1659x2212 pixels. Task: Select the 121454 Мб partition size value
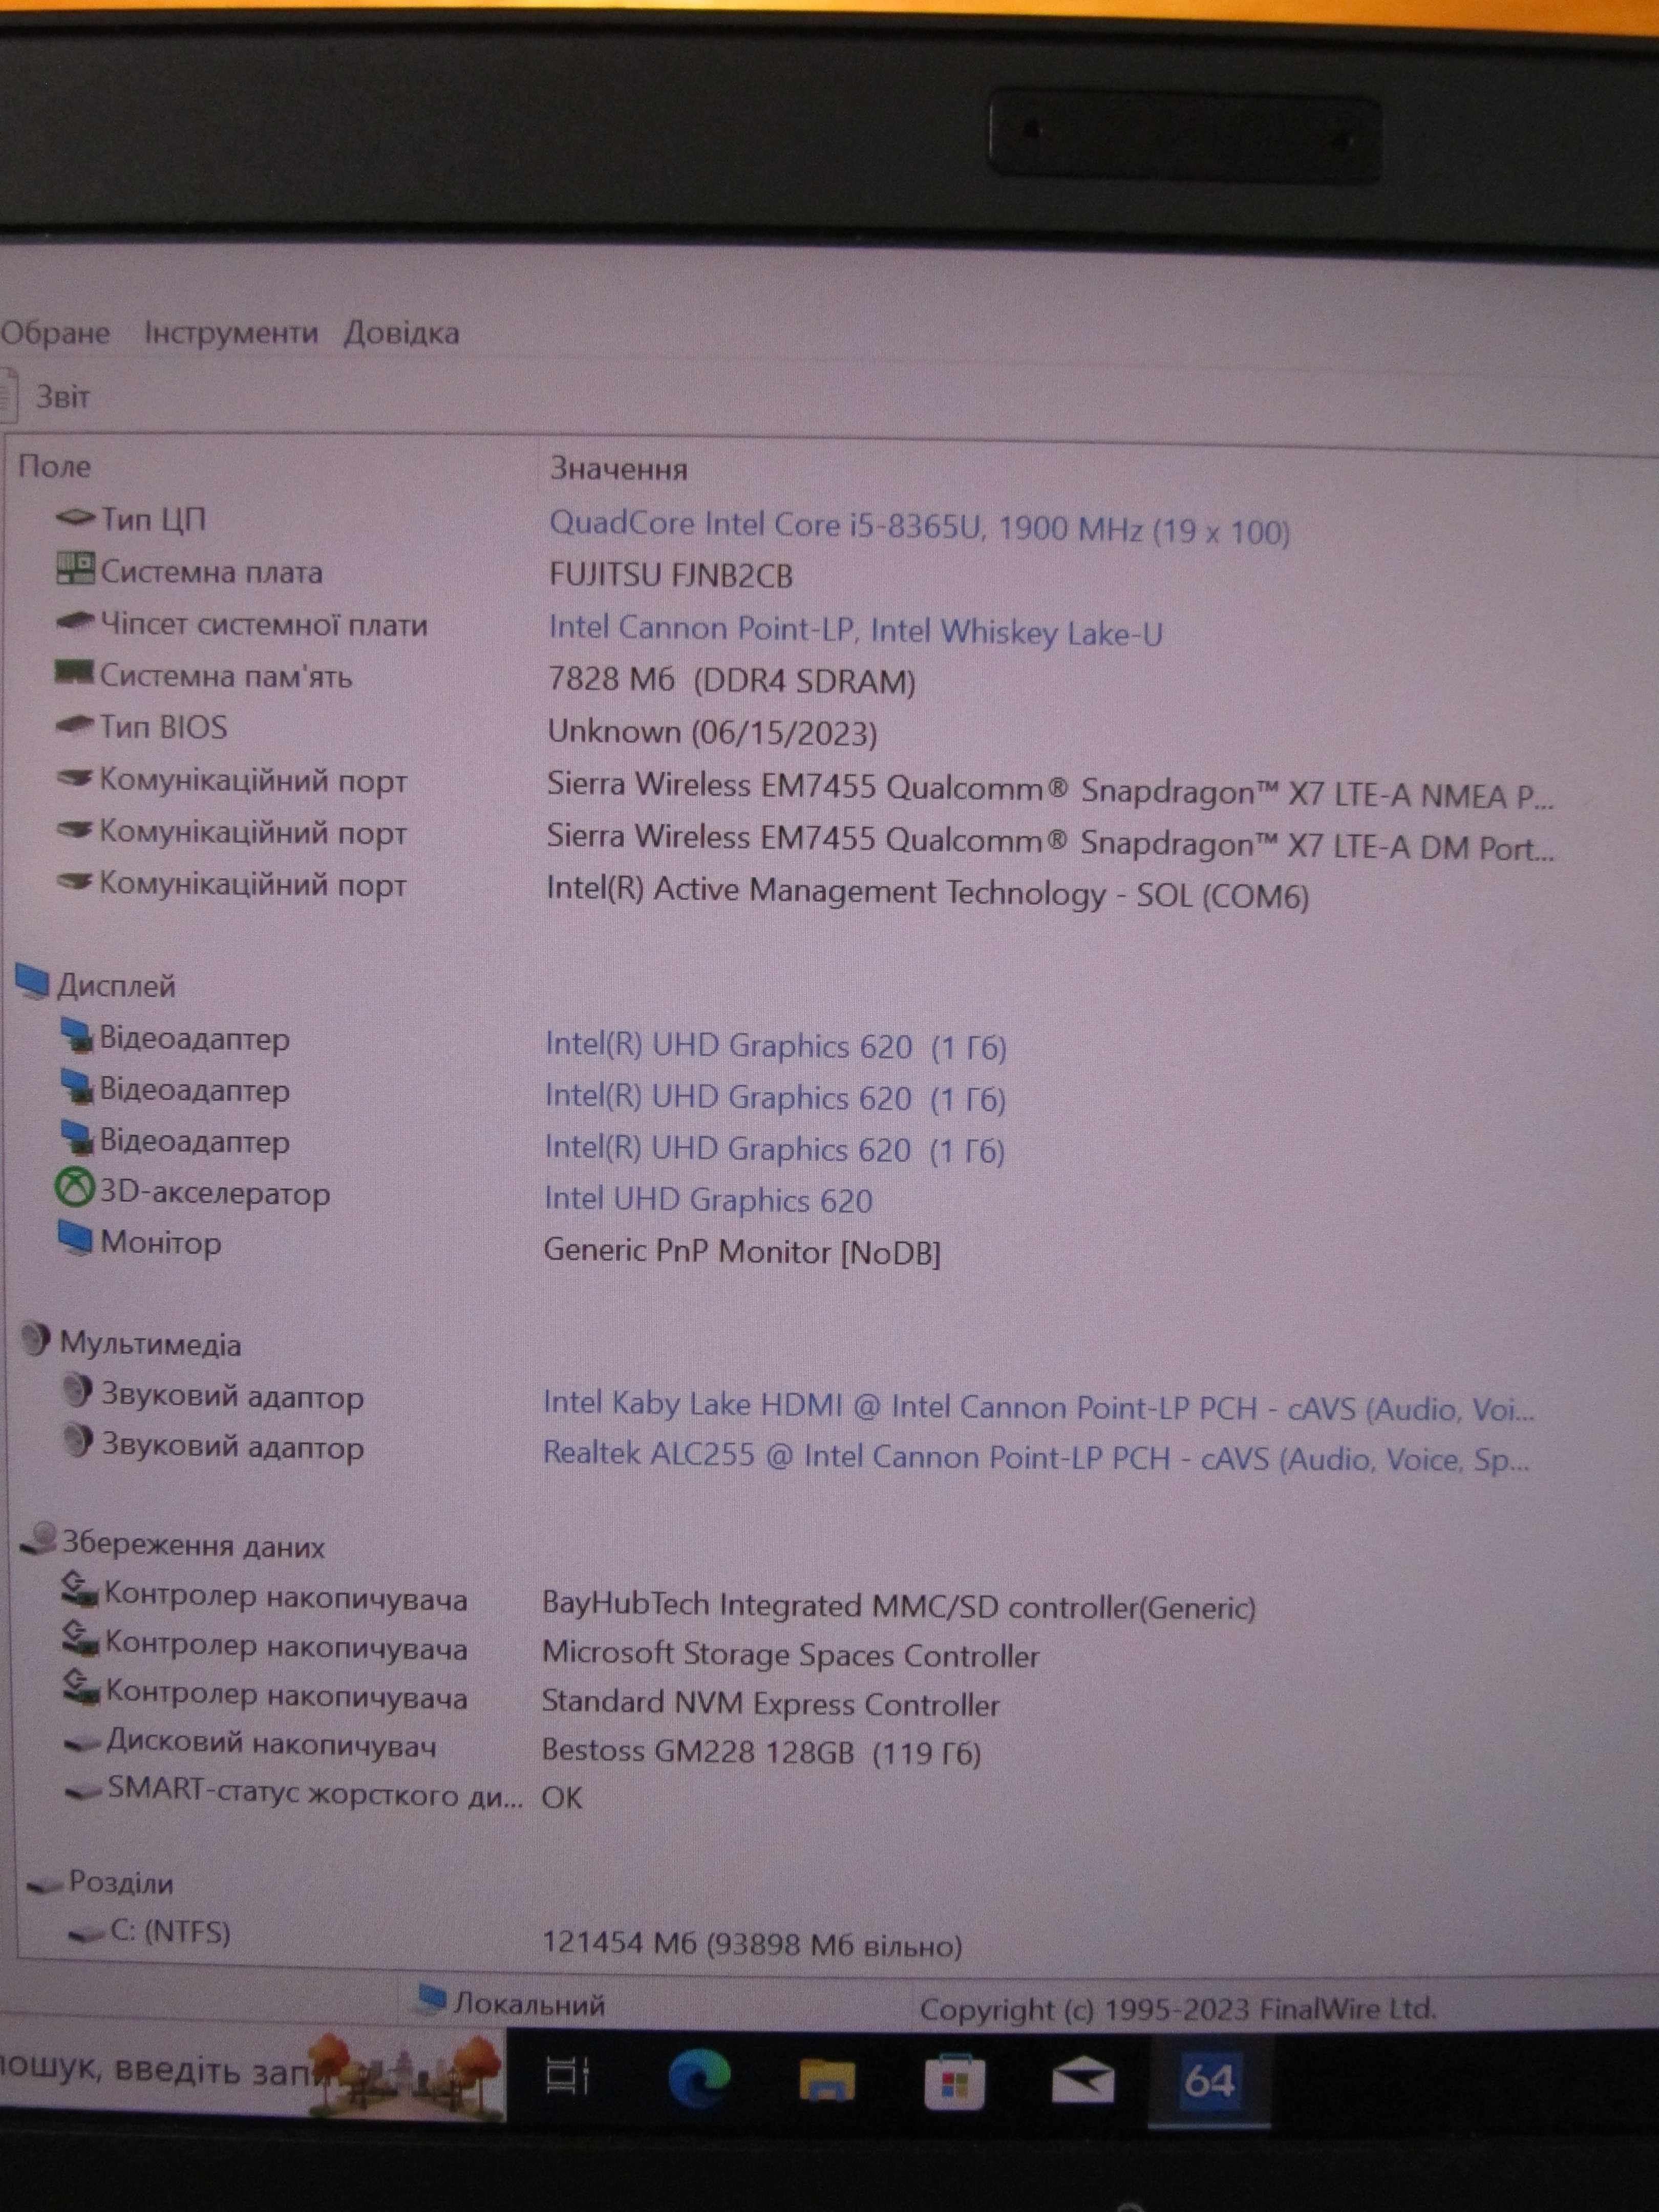pos(752,1943)
